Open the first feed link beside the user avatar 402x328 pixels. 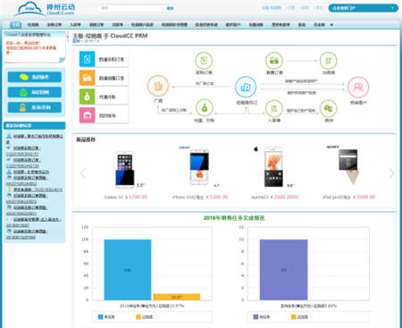tap(38, 136)
